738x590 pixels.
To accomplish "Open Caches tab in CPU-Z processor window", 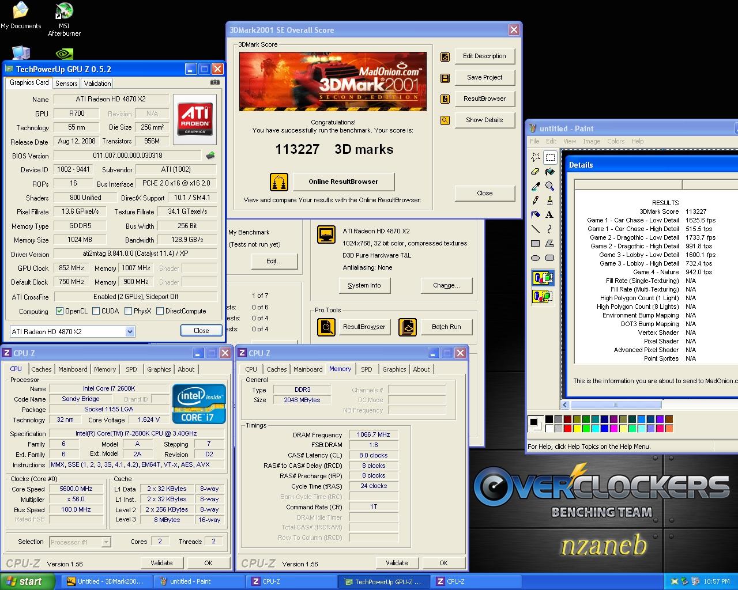I will pos(42,369).
